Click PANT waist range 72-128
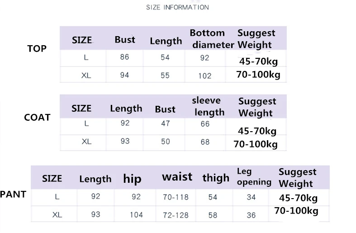 point(176,215)
